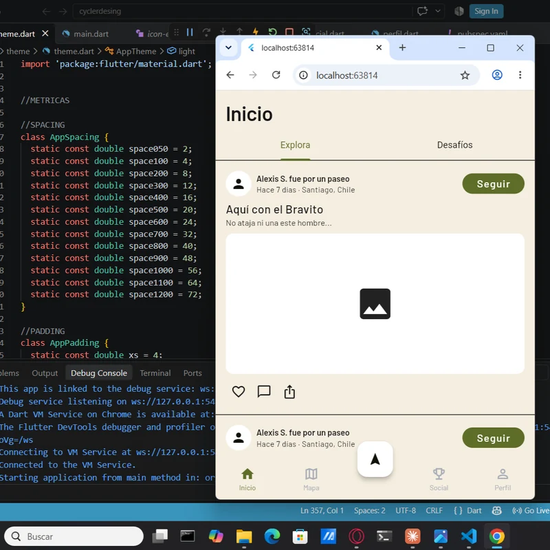The height and width of the screenshot is (550, 550).
Task: Reload the page in Chrome
Action: point(276,75)
